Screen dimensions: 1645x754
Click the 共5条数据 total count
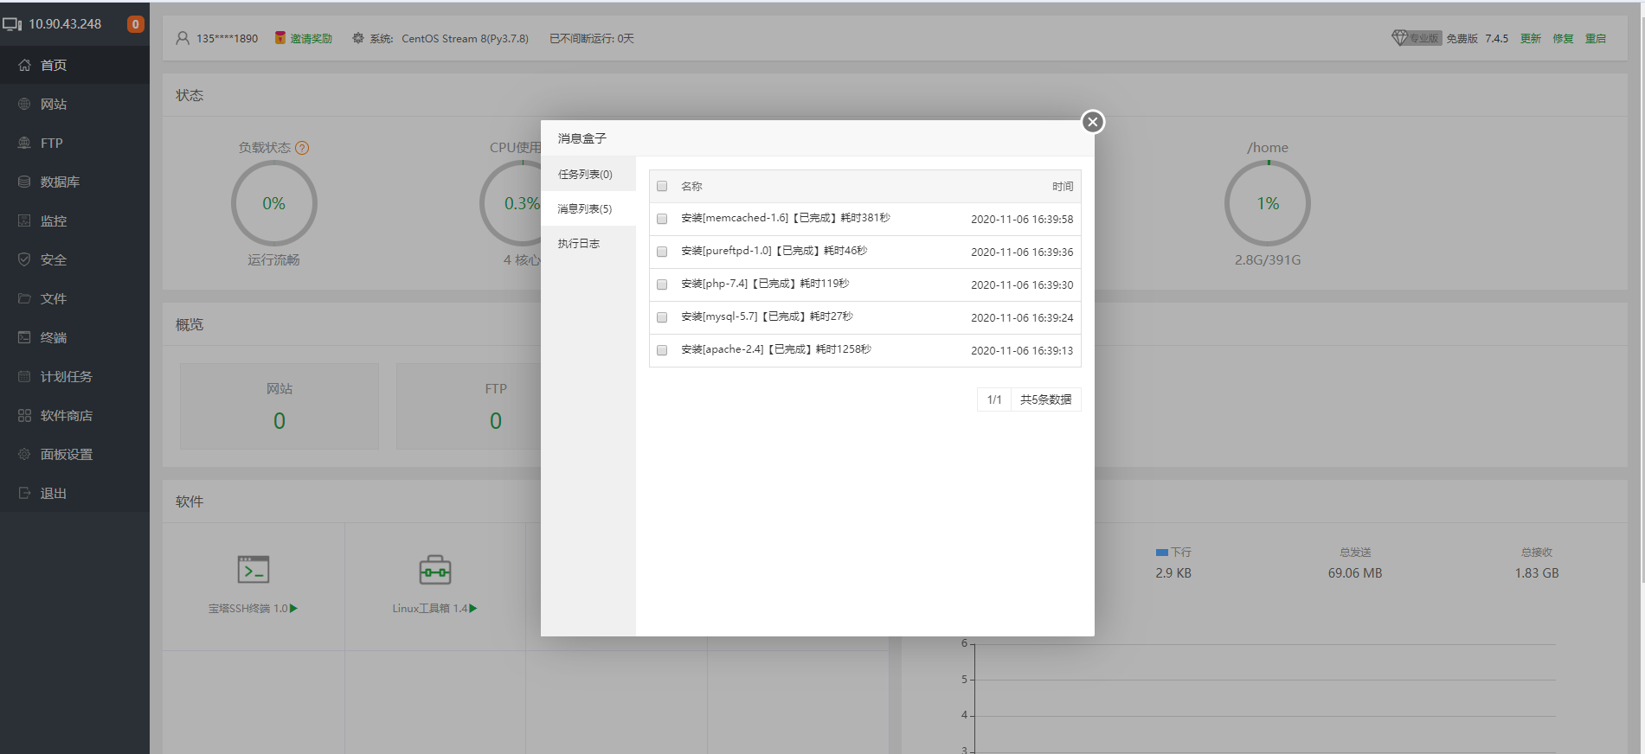(1045, 399)
